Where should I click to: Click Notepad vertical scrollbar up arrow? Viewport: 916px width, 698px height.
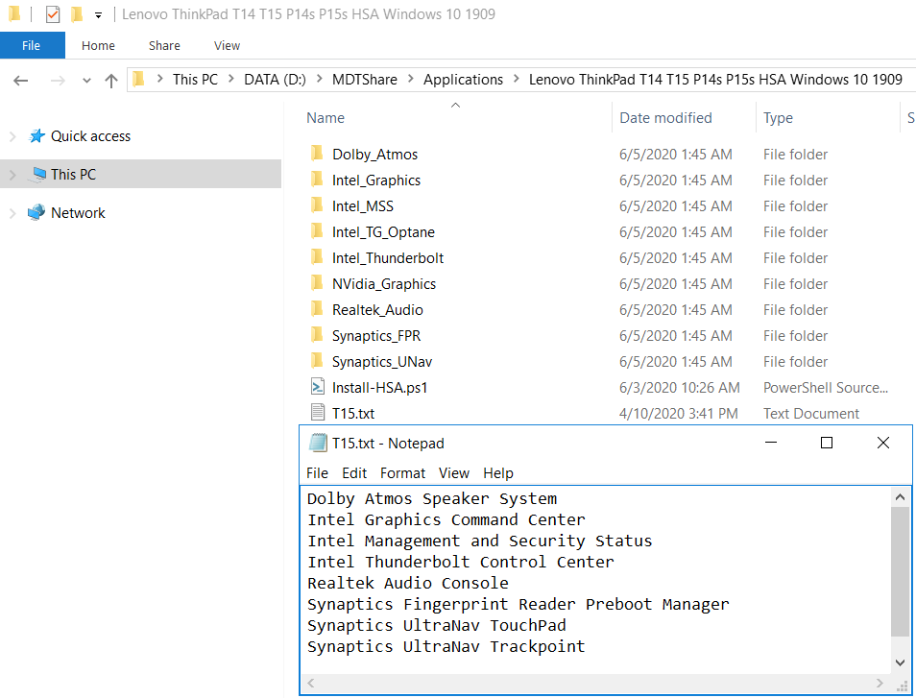(900, 497)
